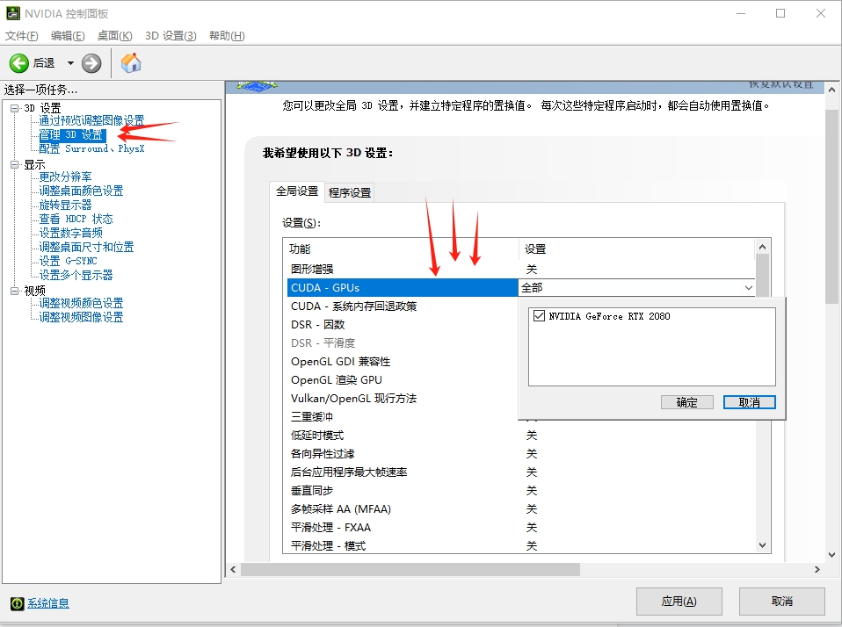Select the 三重缓冲 setting row
Image resolution: width=842 pixels, height=627 pixels.
coord(403,417)
